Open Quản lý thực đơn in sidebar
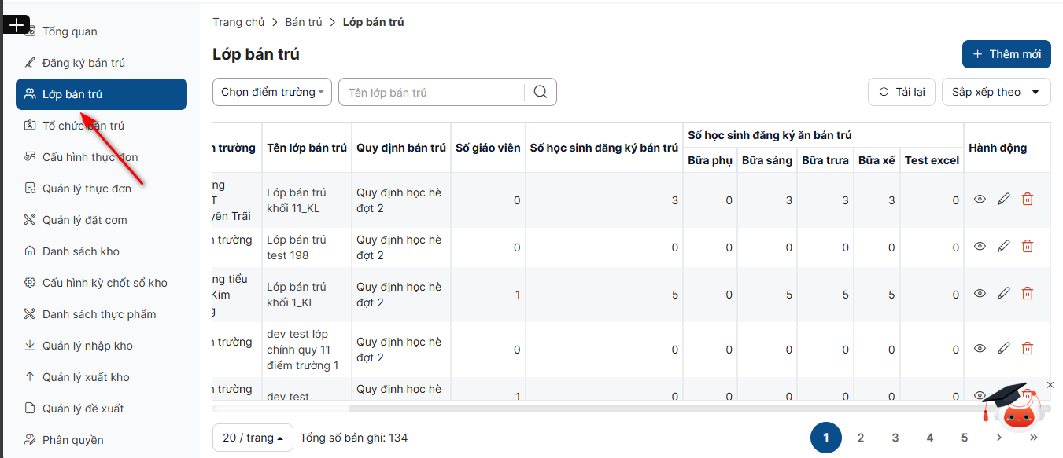This screenshot has width=1063, height=458. [x=87, y=189]
